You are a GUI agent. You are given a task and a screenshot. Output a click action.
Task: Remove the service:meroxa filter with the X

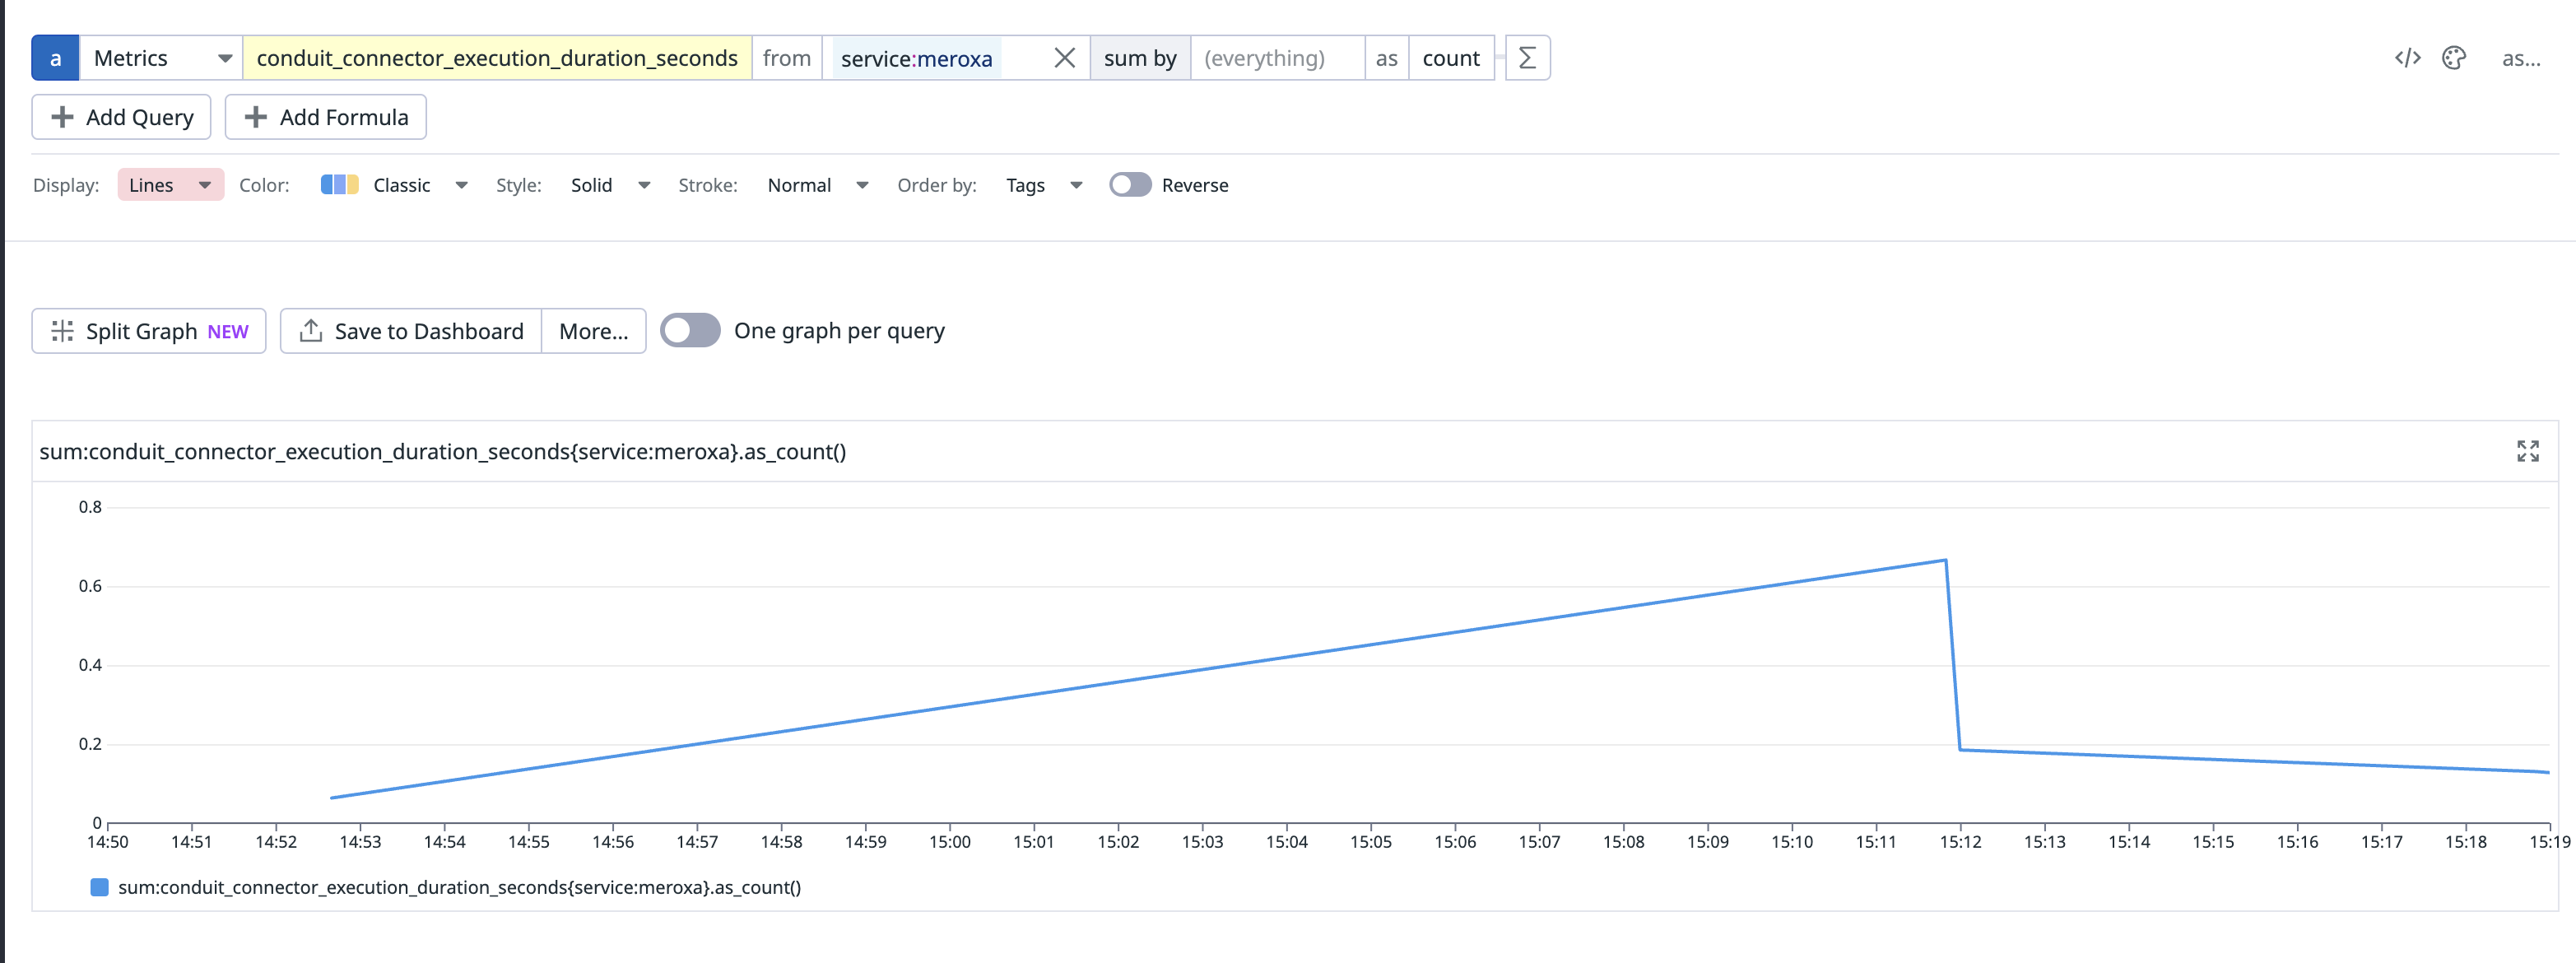click(x=1063, y=57)
